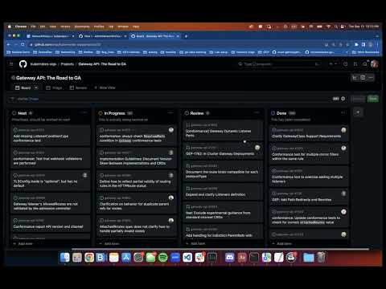Open Slack from the Dock
Screen dimensions: 386x289
click(x=199, y=258)
